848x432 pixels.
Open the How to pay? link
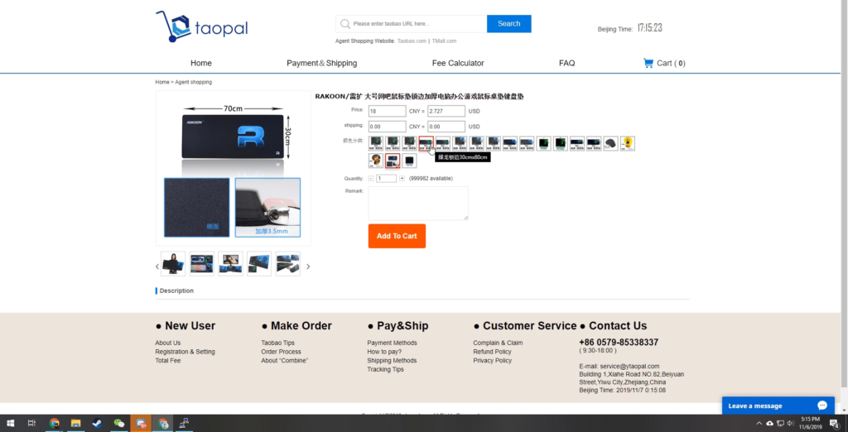tap(384, 352)
